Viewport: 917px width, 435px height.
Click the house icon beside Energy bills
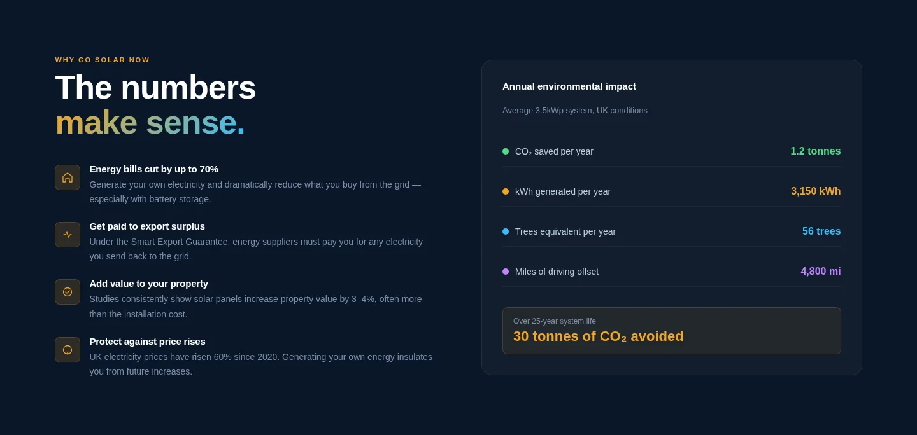click(x=68, y=177)
